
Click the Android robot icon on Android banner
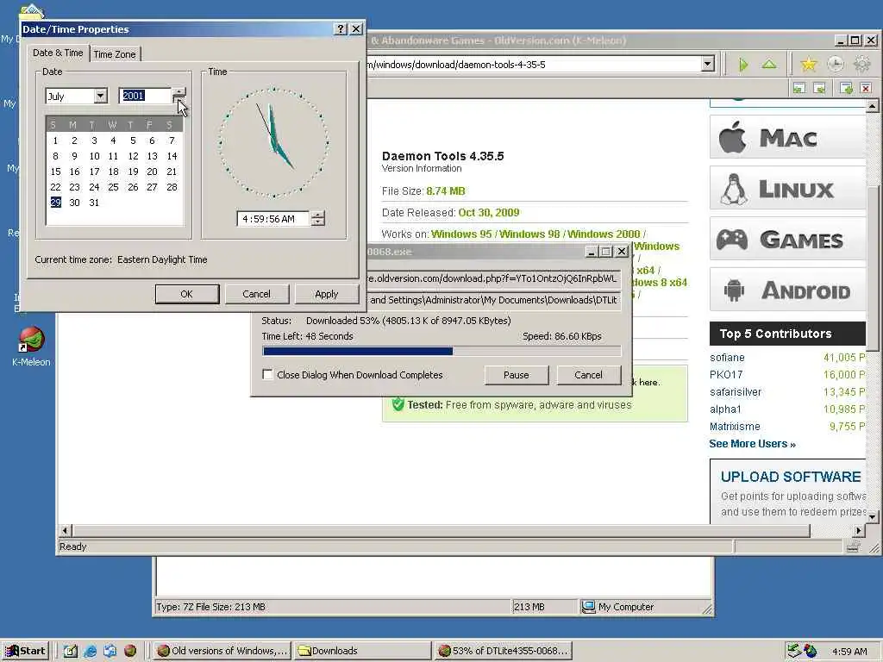tap(734, 290)
